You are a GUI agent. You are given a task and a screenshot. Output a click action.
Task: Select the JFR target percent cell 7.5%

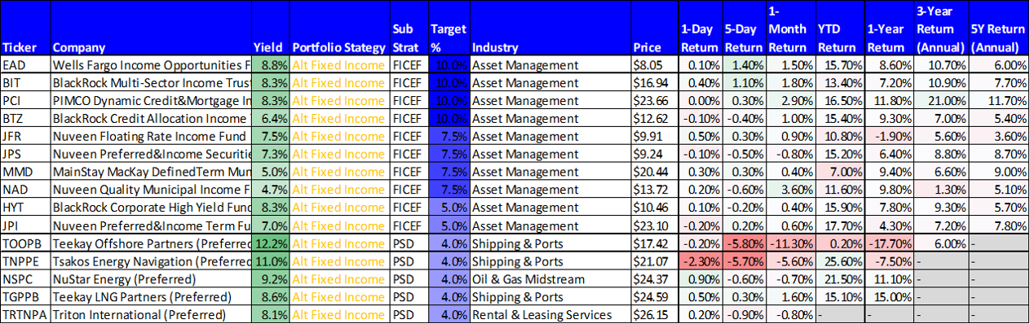449,136
